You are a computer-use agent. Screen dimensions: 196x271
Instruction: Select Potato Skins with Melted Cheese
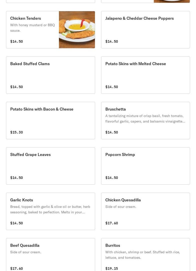pos(136,64)
